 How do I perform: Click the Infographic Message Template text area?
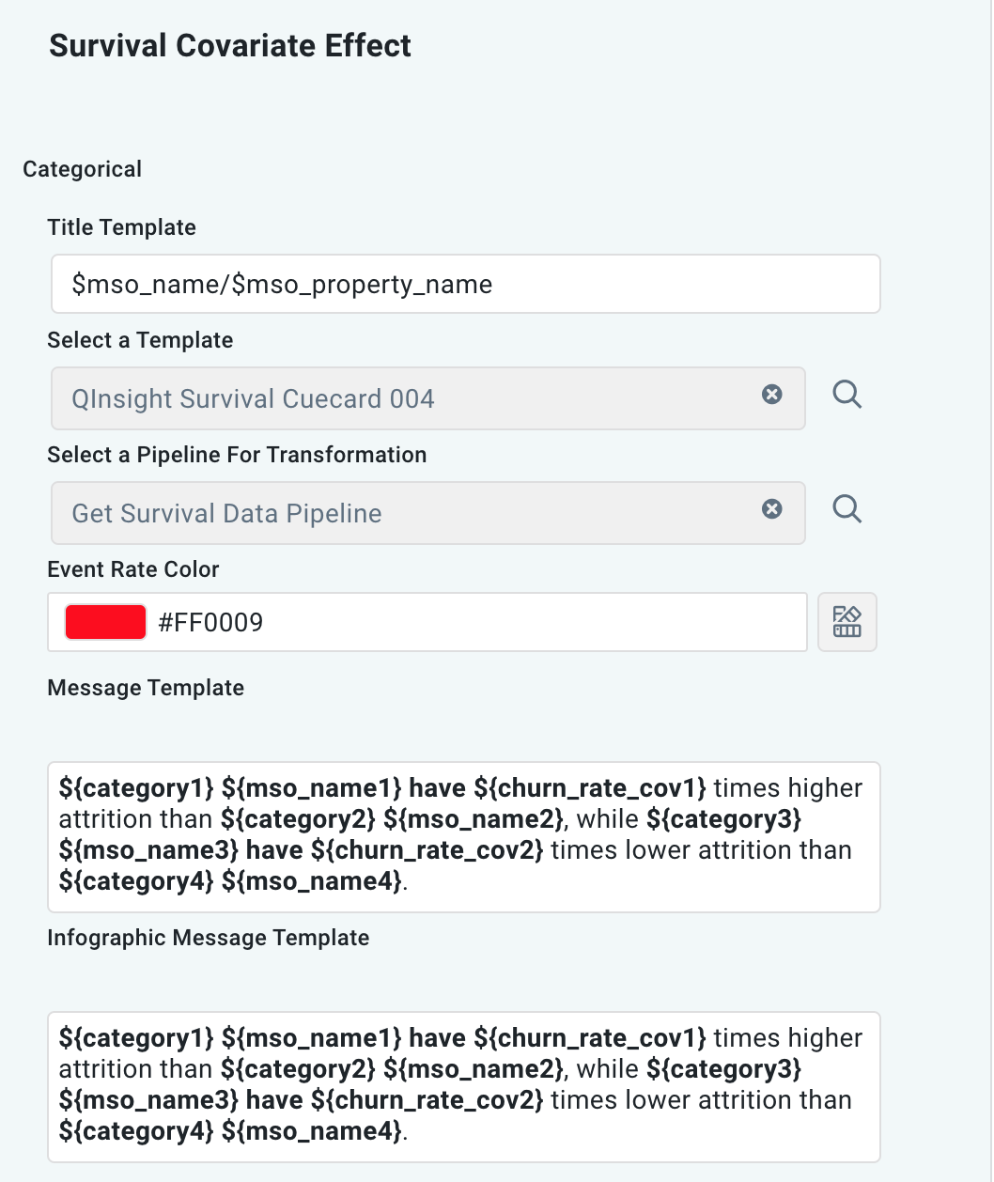click(x=464, y=1085)
